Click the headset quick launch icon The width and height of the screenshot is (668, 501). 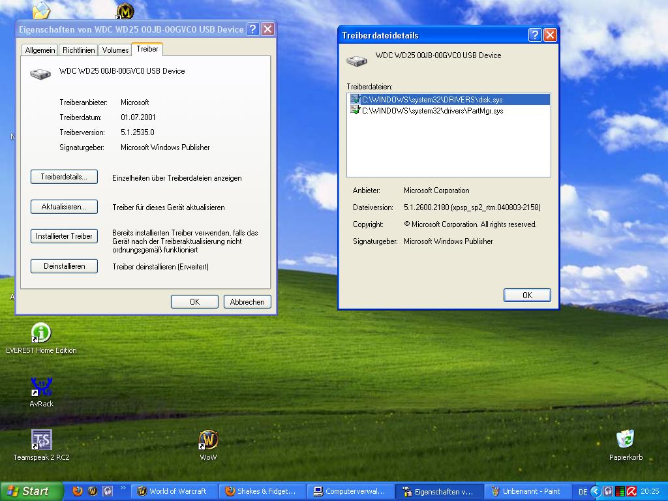click(108, 491)
